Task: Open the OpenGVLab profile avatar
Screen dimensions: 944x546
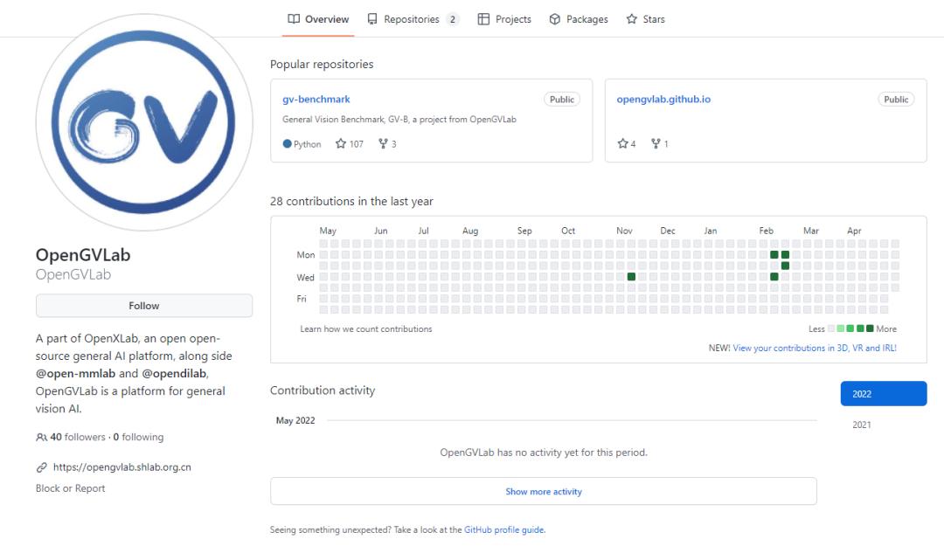Action: point(144,121)
